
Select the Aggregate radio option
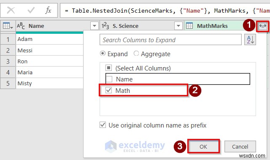(x=136, y=54)
